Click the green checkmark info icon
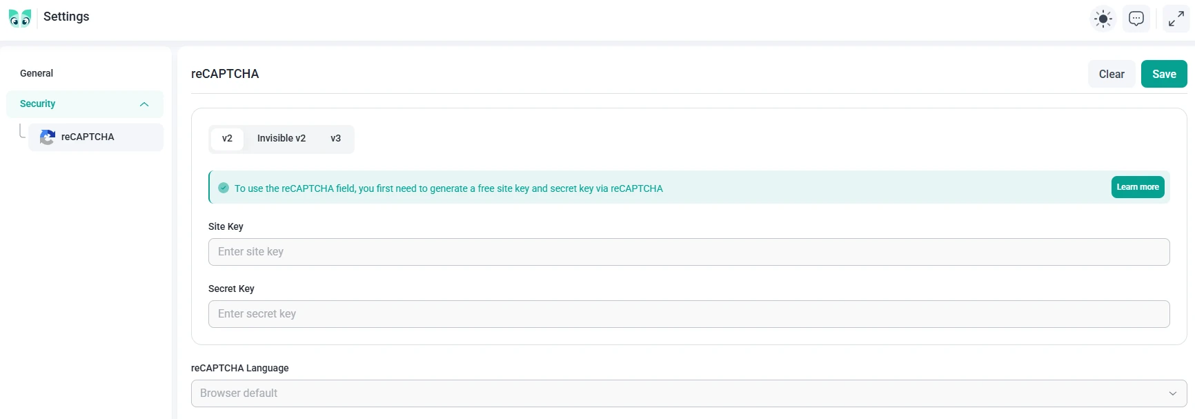1195x419 pixels. [x=224, y=188]
